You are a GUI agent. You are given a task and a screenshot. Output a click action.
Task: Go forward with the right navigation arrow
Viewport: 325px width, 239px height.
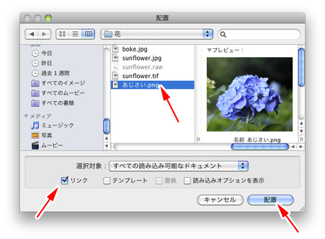click(44, 34)
